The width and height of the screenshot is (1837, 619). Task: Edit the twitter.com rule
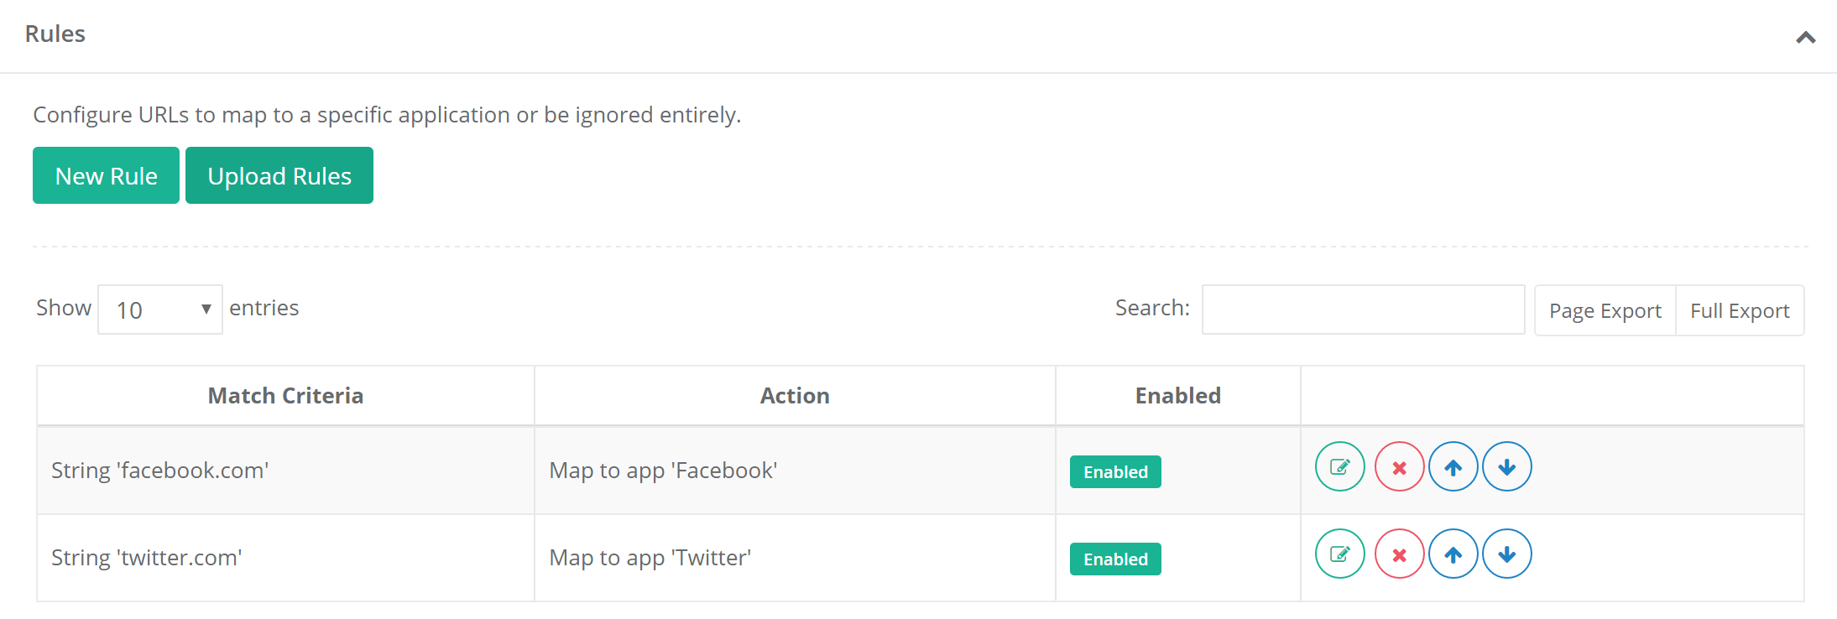(x=1339, y=554)
